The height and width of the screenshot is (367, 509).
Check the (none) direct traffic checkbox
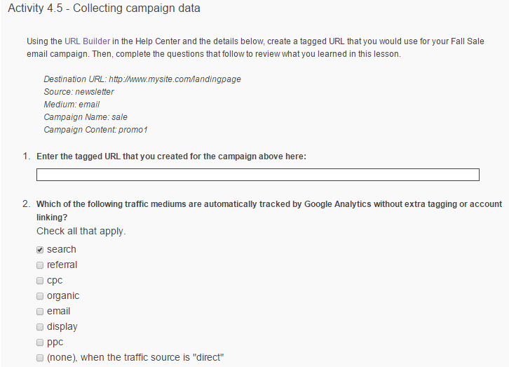click(40, 358)
